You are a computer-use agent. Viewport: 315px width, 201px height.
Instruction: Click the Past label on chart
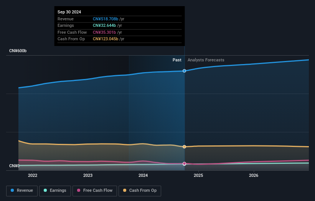(177, 60)
